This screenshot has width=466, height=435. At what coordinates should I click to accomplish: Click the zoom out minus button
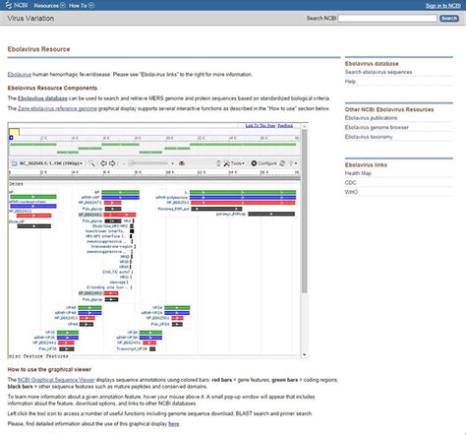point(124,163)
